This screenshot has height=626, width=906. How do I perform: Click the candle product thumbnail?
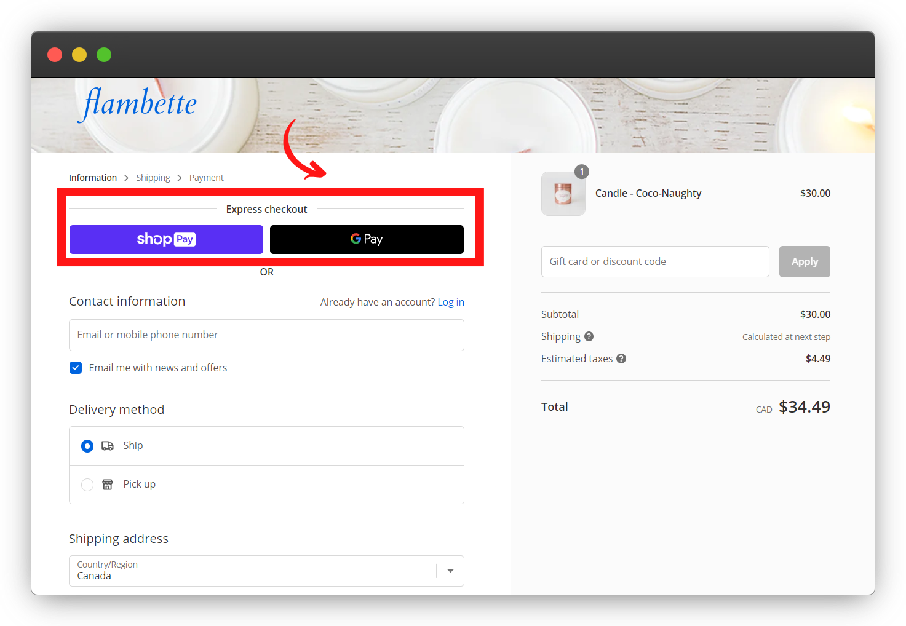(x=563, y=194)
